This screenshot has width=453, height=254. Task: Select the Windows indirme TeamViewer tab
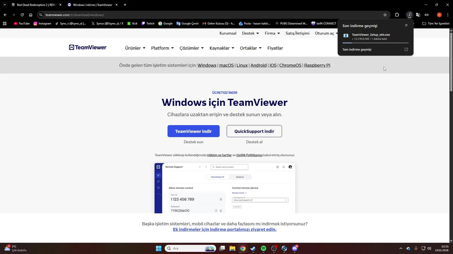(x=92, y=5)
